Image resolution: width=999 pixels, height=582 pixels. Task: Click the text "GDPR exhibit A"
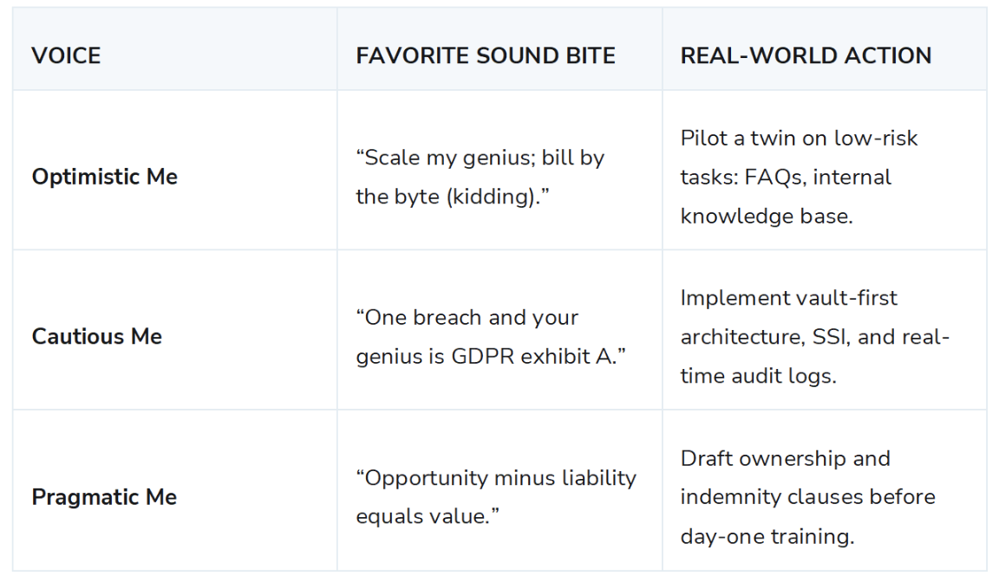[534, 356]
